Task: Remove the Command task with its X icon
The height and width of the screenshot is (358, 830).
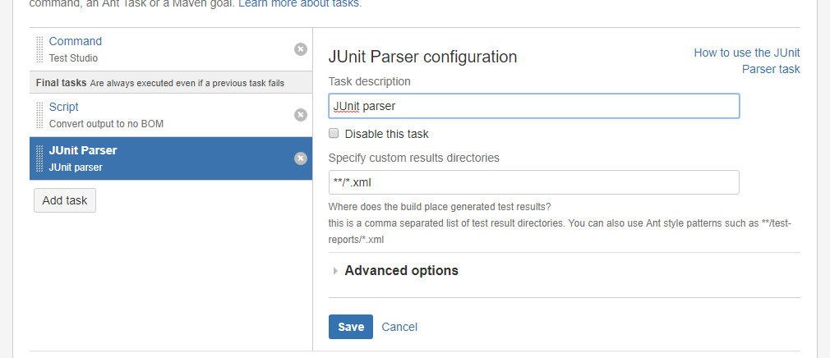Action: [x=301, y=49]
